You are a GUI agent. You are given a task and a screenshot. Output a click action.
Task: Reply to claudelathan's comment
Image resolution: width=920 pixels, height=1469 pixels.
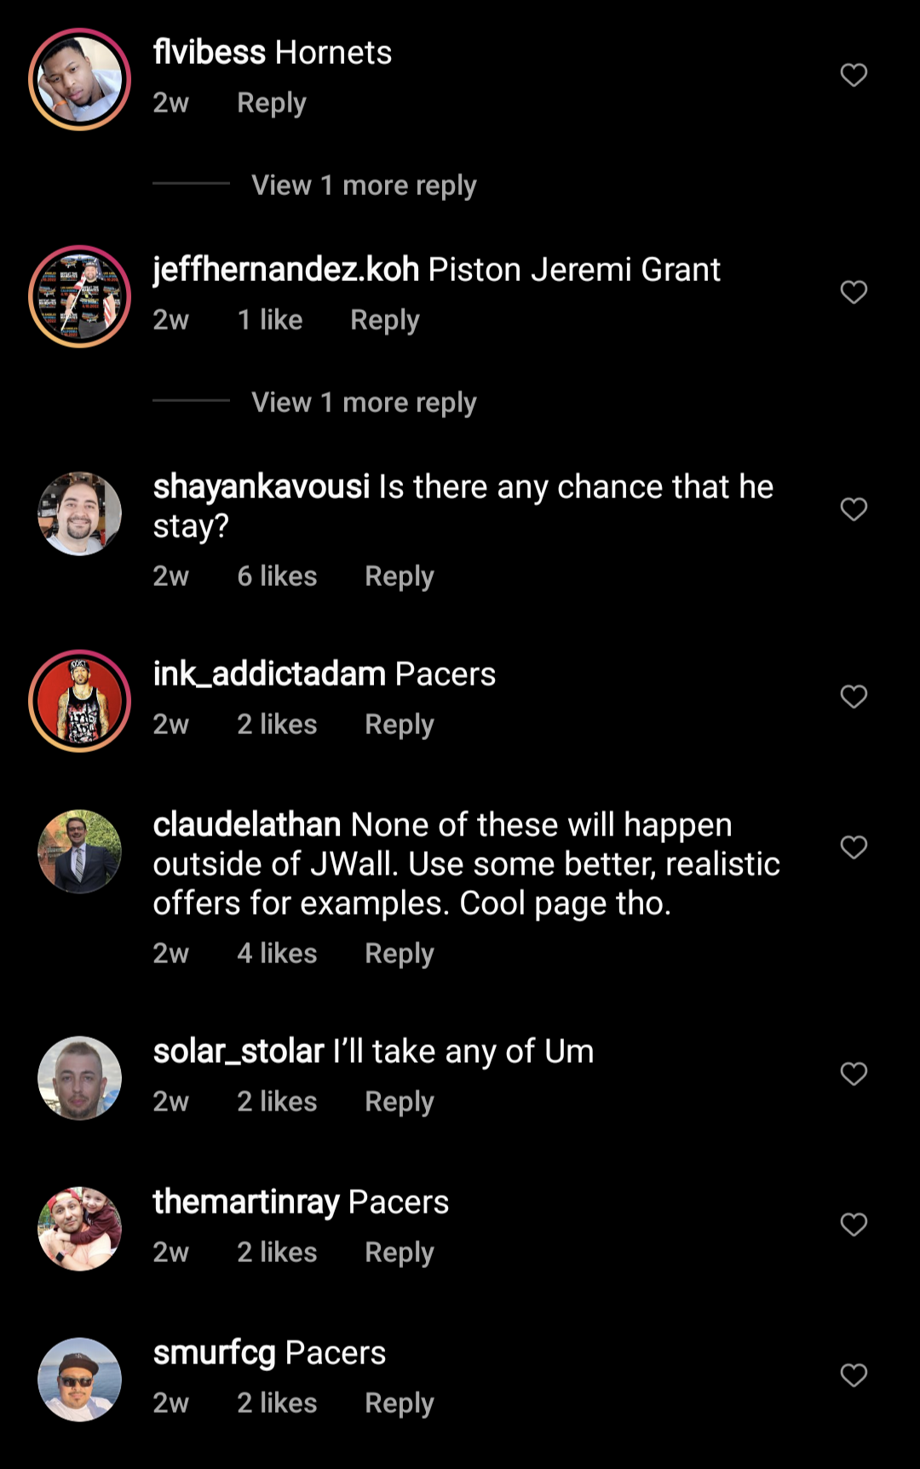point(399,954)
